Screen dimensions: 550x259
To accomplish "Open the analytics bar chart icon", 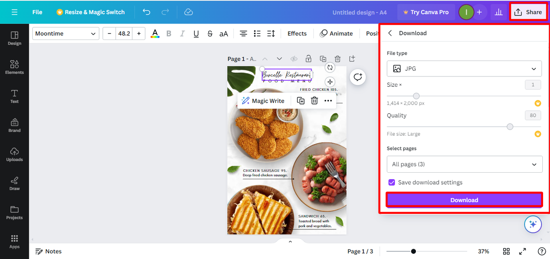I will 498,12.
